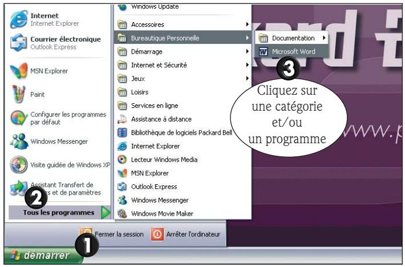
Task: Select "Démarrage" text entry
Action: tap(147, 52)
